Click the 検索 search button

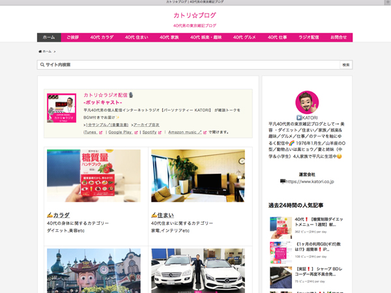pyautogui.click(x=346, y=64)
